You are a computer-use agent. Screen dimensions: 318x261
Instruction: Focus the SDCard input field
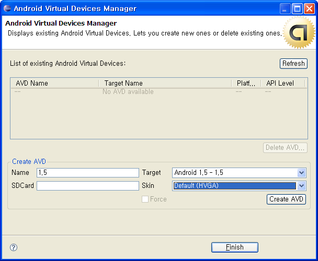[88, 186]
